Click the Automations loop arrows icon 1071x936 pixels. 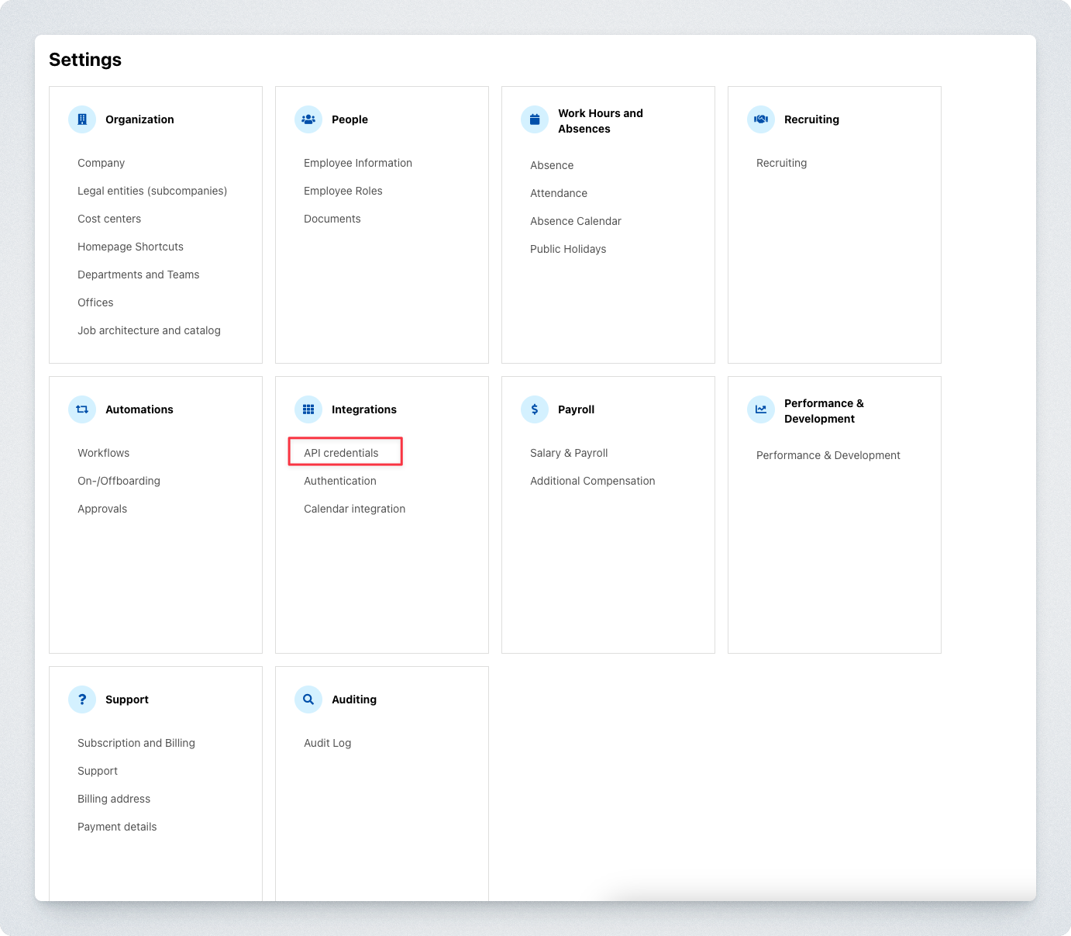(x=82, y=409)
